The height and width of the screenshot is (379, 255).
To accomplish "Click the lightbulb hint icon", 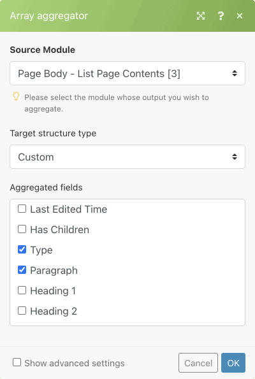I will coord(16,96).
